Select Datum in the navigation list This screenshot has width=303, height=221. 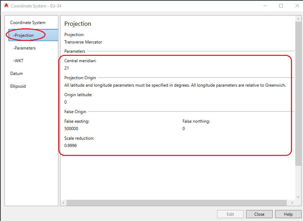pos(16,74)
